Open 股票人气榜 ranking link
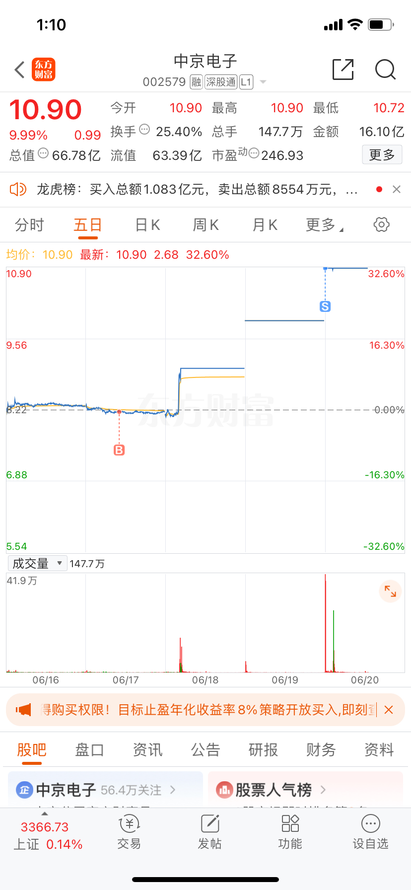This screenshot has width=411, height=890. pyautogui.click(x=272, y=790)
